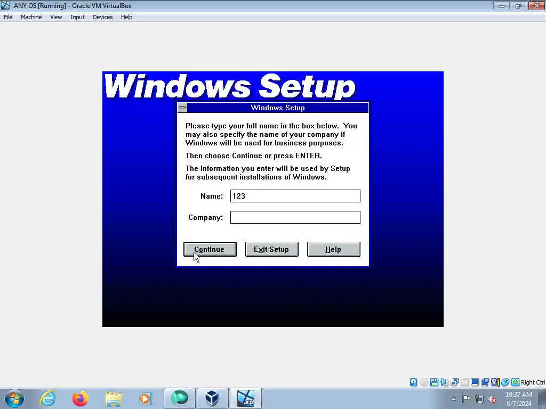The height and width of the screenshot is (409, 546).
Task: Click into the Name input field
Action: (x=295, y=196)
